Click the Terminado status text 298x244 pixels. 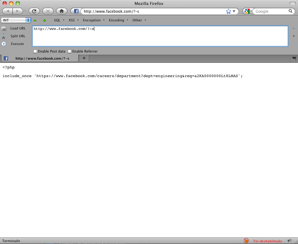tap(11, 241)
